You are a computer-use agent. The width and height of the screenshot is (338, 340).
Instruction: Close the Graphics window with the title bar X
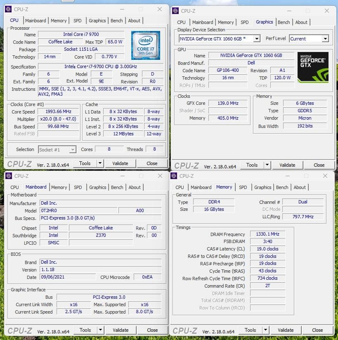click(327, 11)
